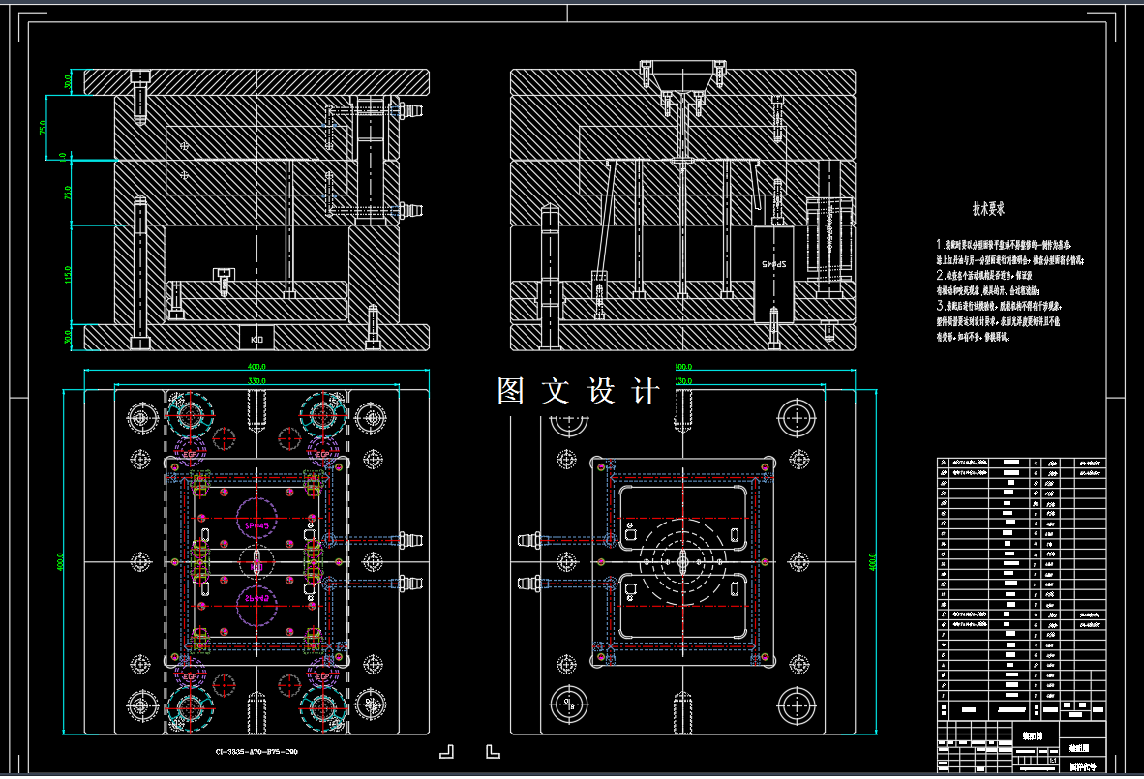Pick the 30.0 dimension of the bottom clamping plate
Image resolution: width=1144 pixels, height=779 pixels.
pos(68,337)
